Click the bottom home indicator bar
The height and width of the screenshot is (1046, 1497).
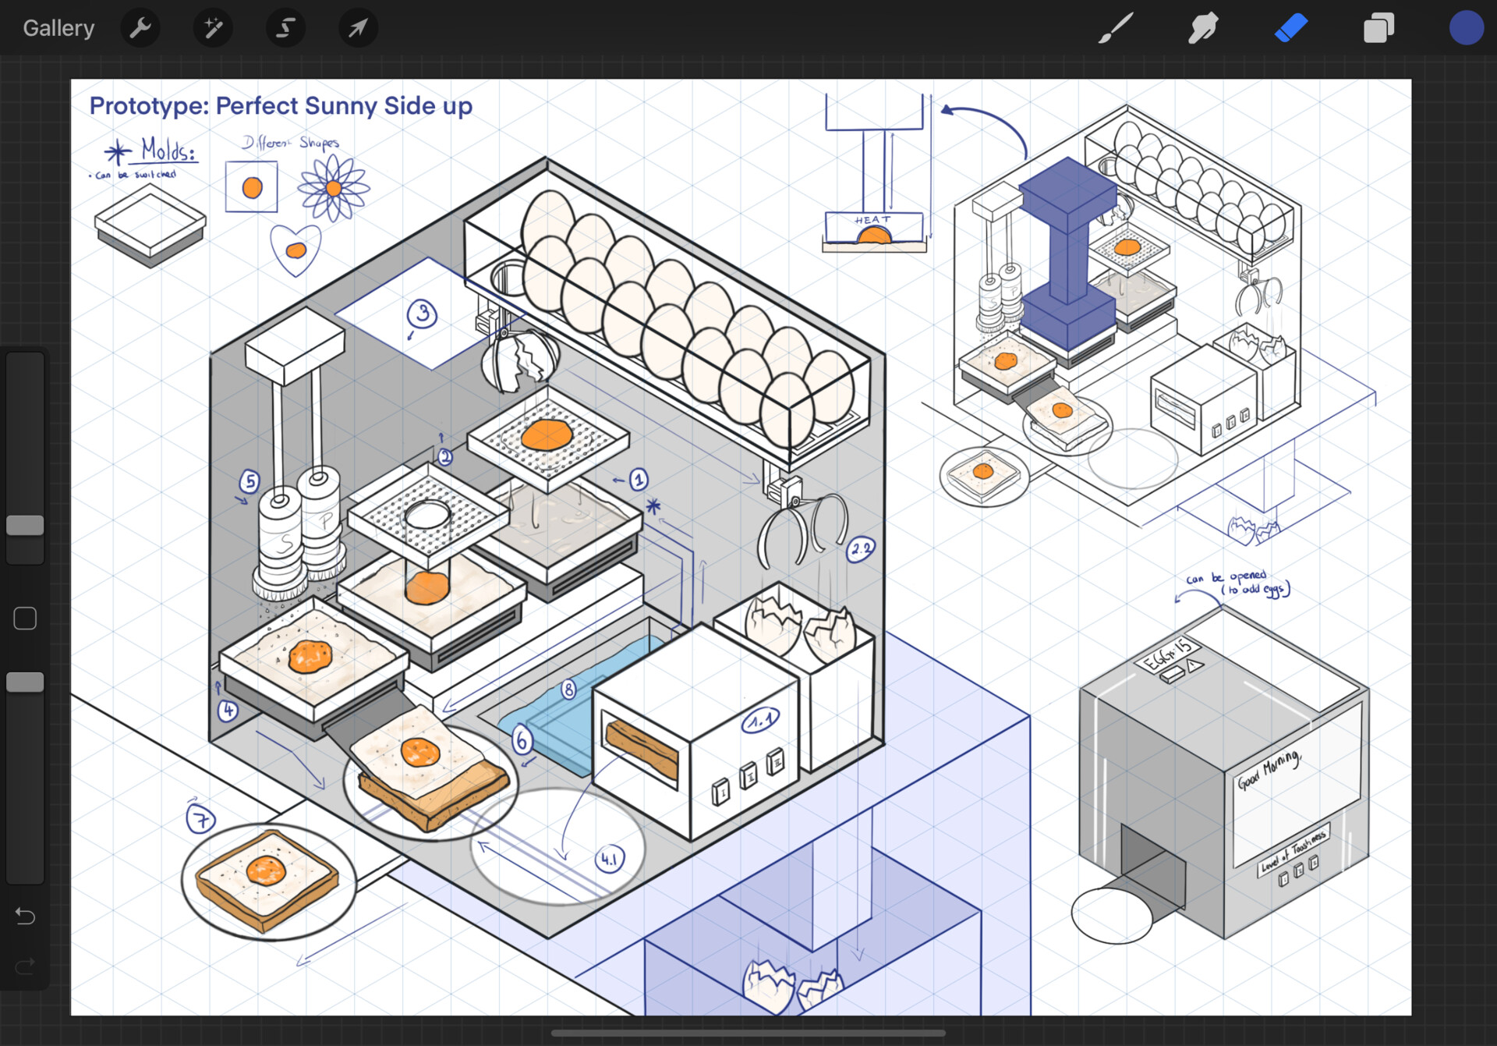[x=748, y=1033]
